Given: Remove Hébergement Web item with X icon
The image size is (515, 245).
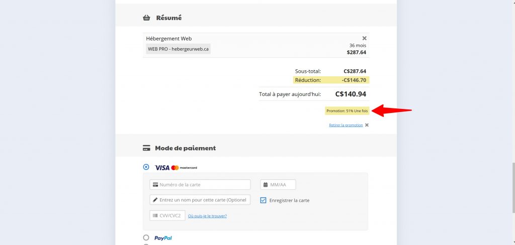Looking at the screenshot, I should pos(364,38).
